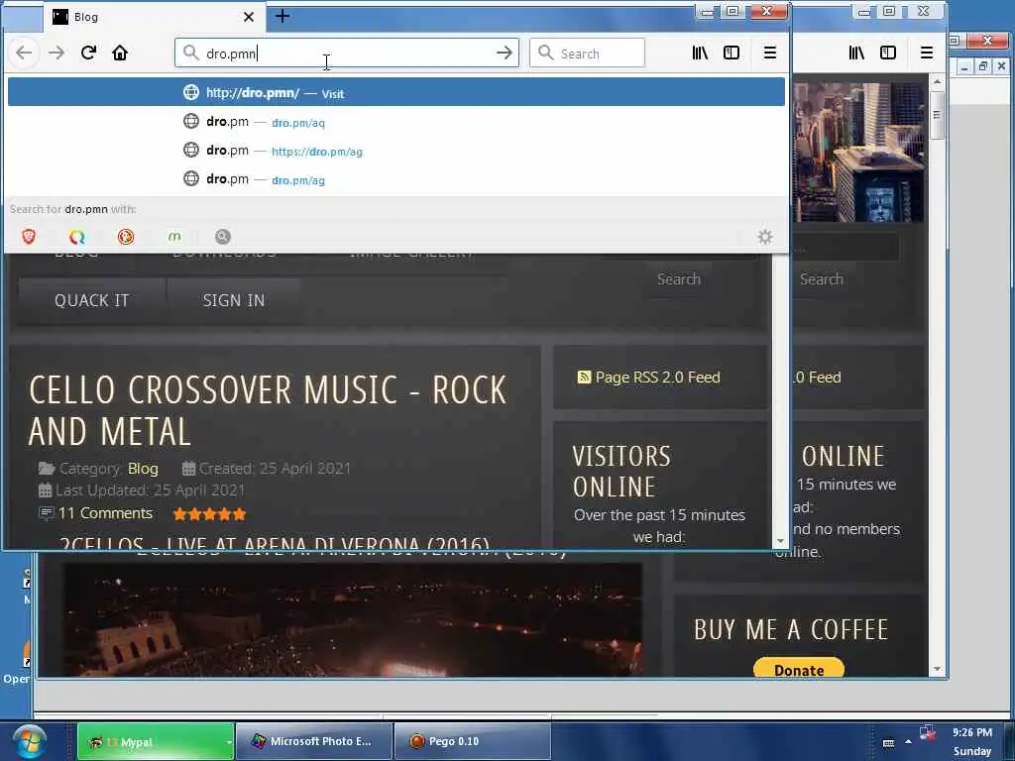Viewport: 1015px width, 761px height.
Task: Choose the https://dro.pm/ag suggestion
Action: [396, 151]
